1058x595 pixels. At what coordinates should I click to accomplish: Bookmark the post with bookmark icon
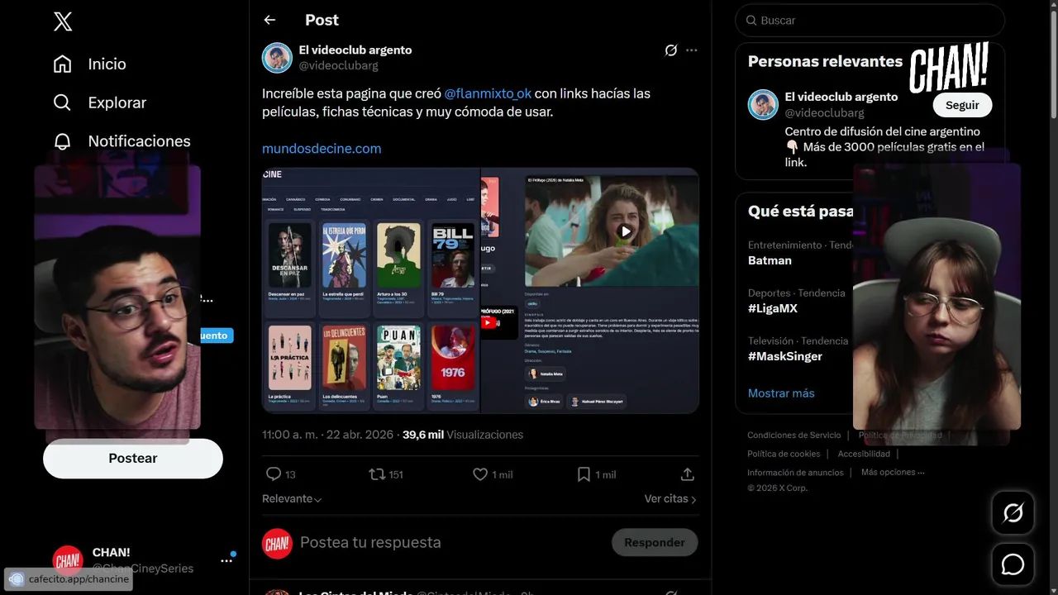pos(584,474)
